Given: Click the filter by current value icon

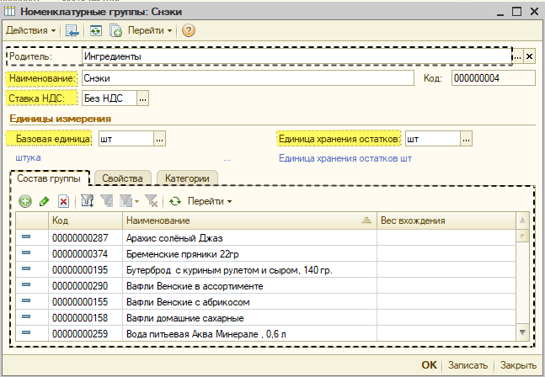Looking at the screenshot, I should click(107, 201).
